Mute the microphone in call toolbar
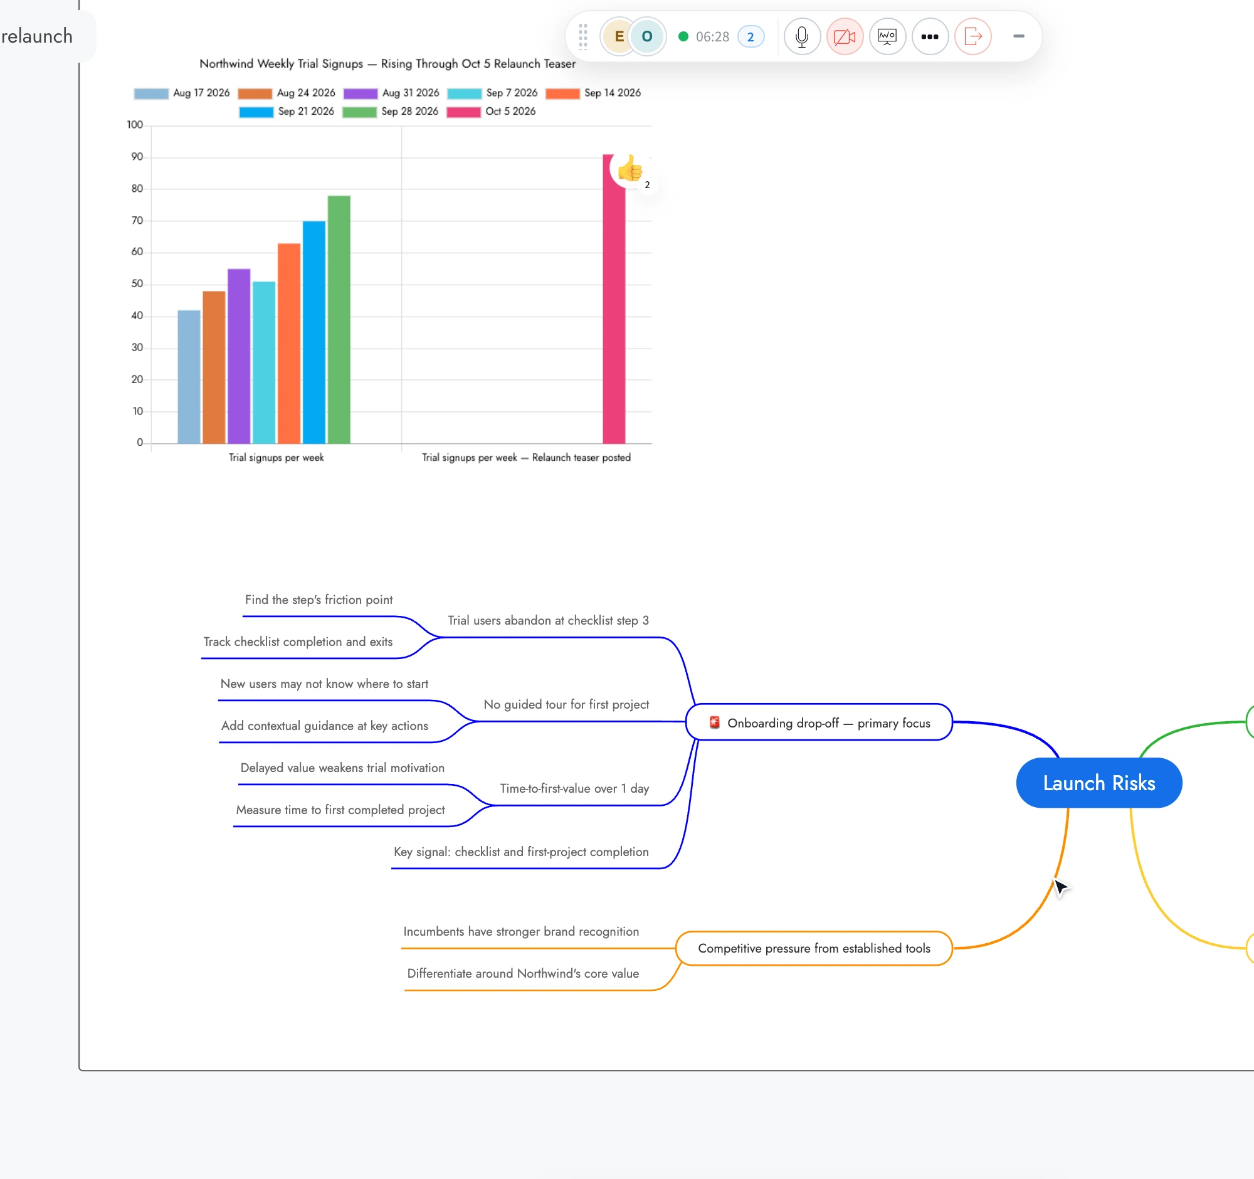Image resolution: width=1254 pixels, height=1179 pixels. point(802,36)
